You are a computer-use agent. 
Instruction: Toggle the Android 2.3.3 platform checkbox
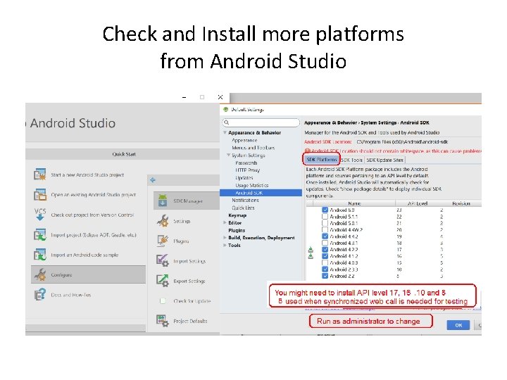(x=325, y=269)
